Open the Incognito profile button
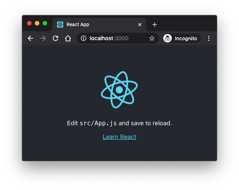Screen dimensions: 239x190 pos(182,38)
